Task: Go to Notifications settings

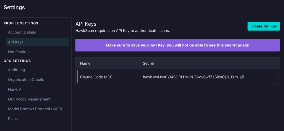Action: [x=19, y=52]
